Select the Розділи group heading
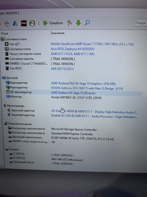Viewport: 147px width, 197px height. [x=12, y=149]
